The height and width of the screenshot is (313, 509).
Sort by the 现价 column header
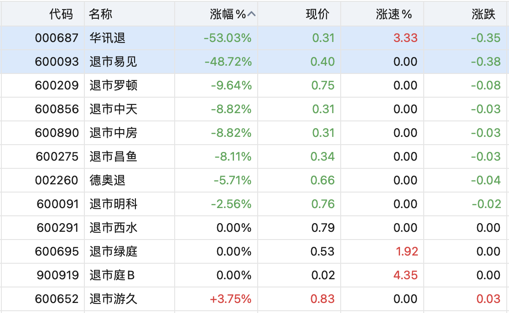click(317, 15)
